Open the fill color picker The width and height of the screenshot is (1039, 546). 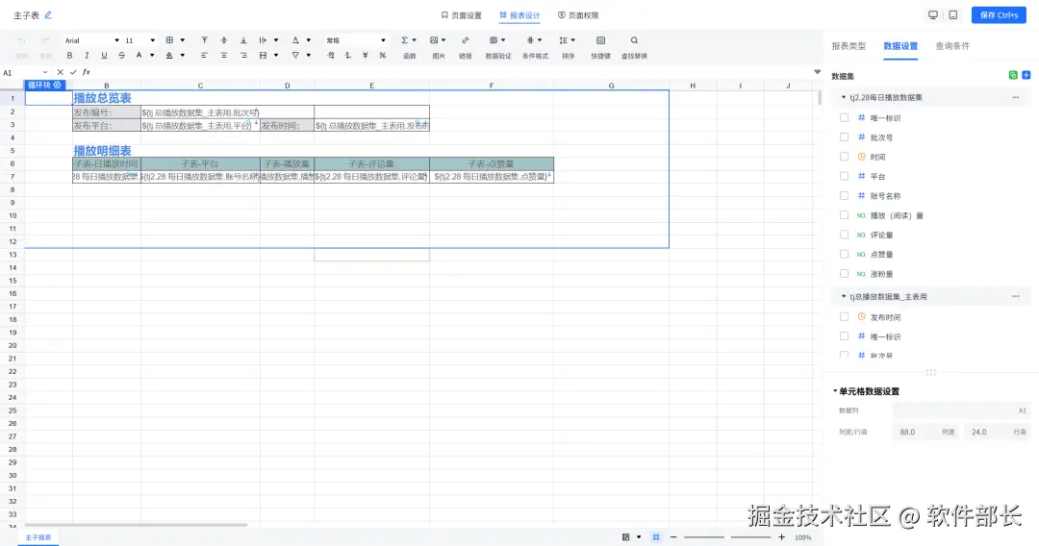click(x=169, y=56)
